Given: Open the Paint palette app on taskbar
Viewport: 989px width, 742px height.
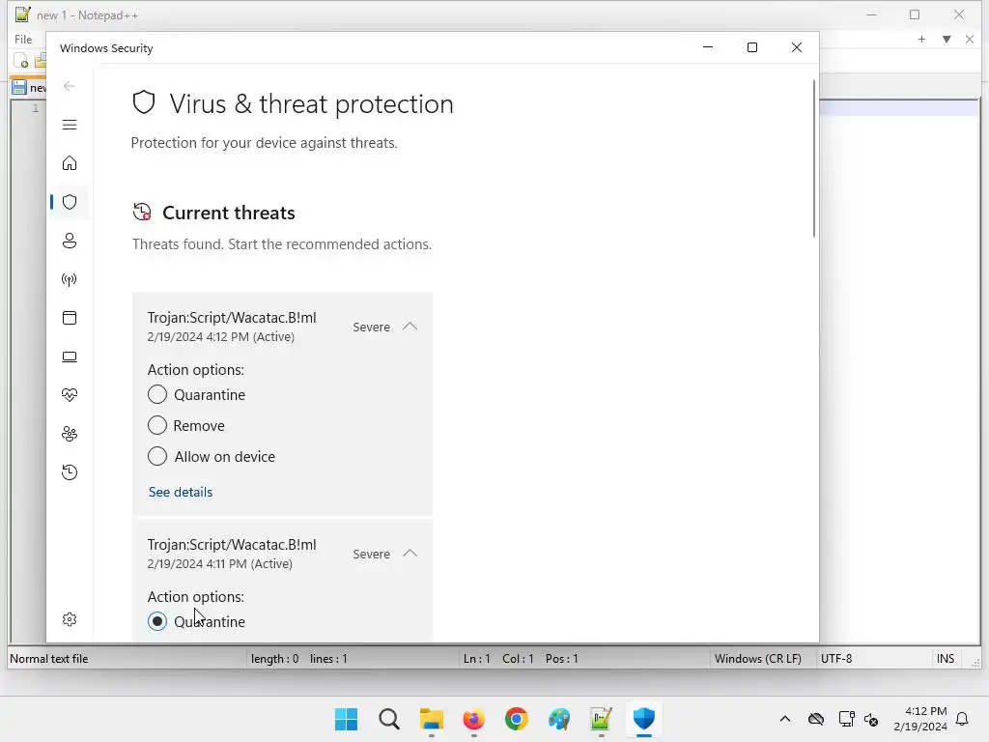Looking at the screenshot, I should click(x=559, y=719).
